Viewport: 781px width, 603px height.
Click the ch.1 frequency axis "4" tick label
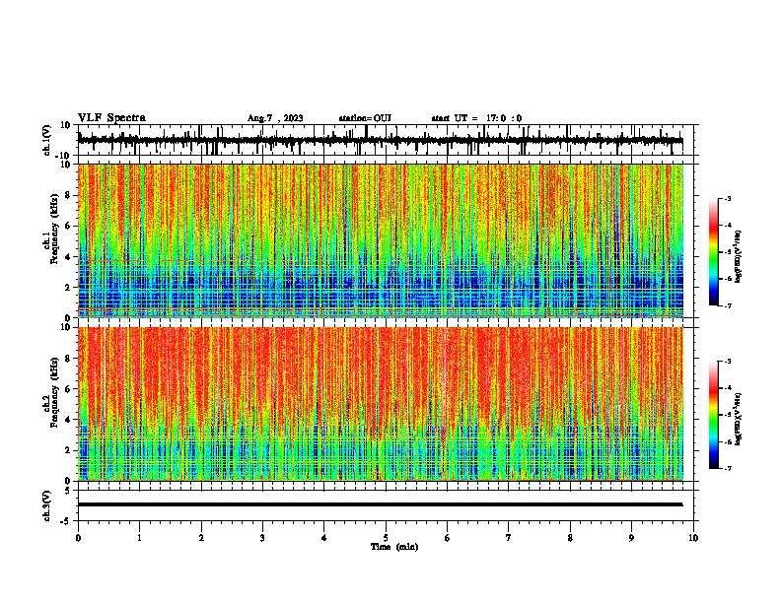tap(68, 257)
